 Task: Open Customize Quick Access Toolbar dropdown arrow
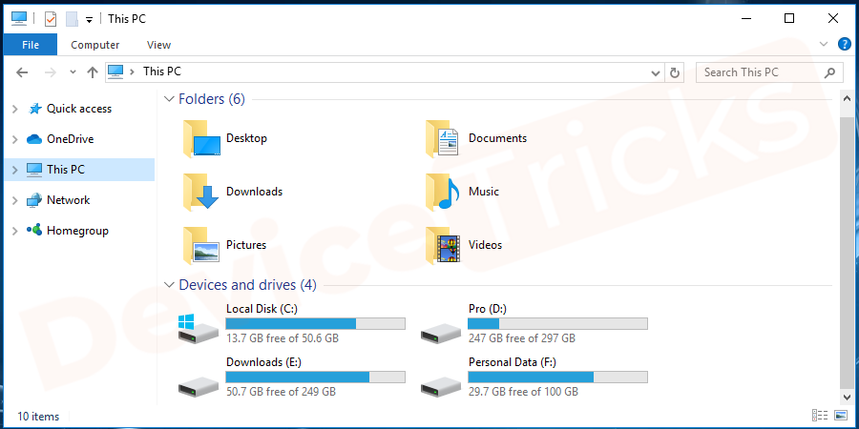pyautogui.click(x=90, y=20)
